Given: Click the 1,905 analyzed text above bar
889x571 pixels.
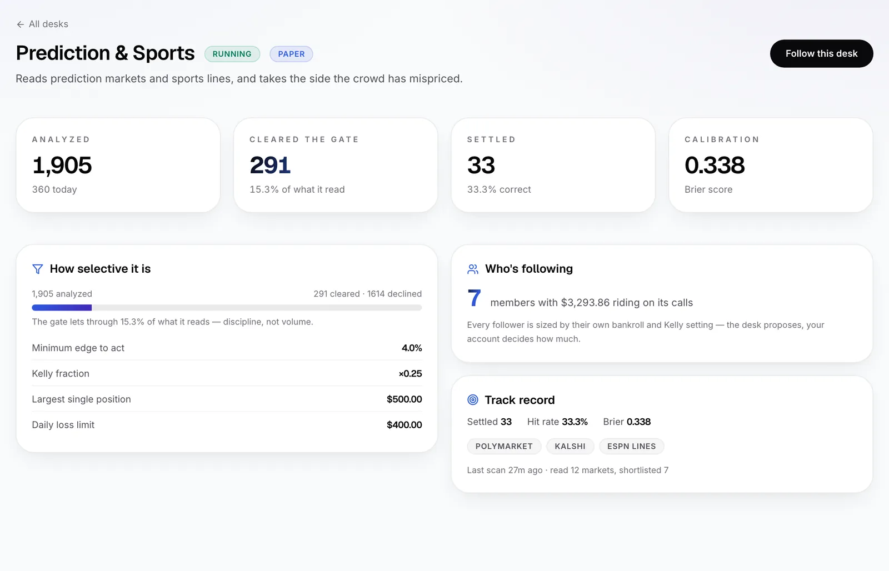Looking at the screenshot, I should 62,294.
